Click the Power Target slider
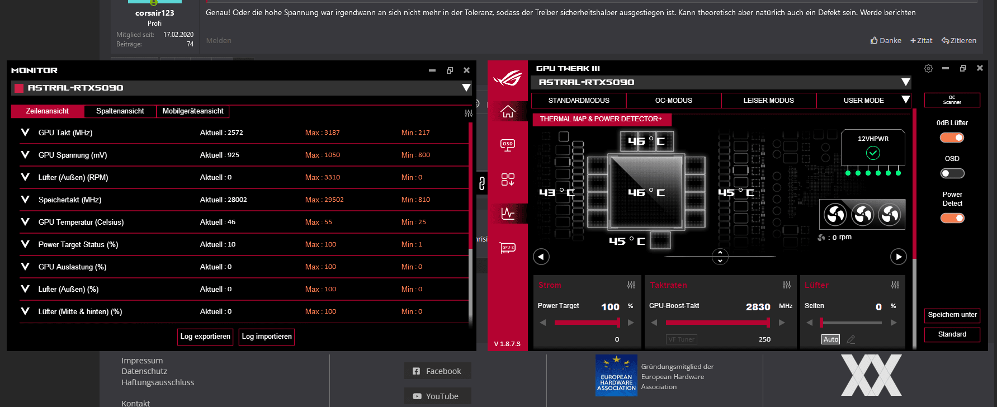The image size is (997, 407). [587, 323]
